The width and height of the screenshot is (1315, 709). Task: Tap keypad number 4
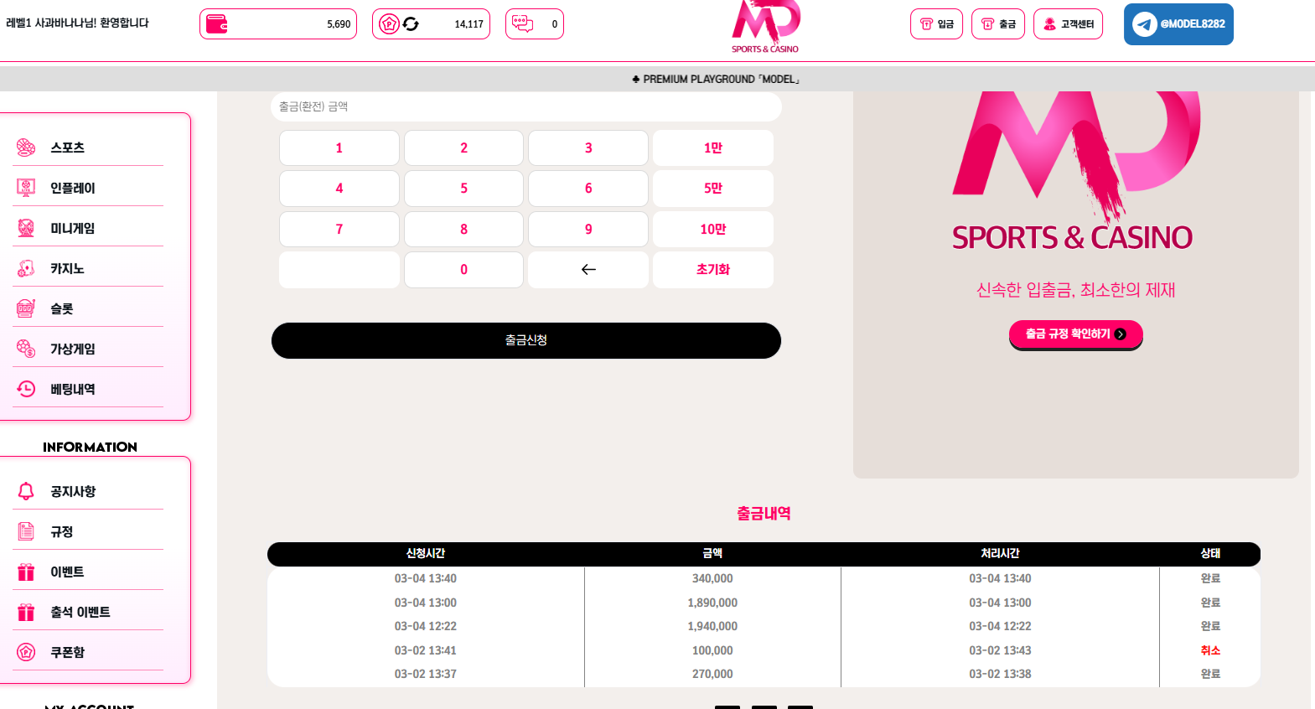tap(339, 189)
